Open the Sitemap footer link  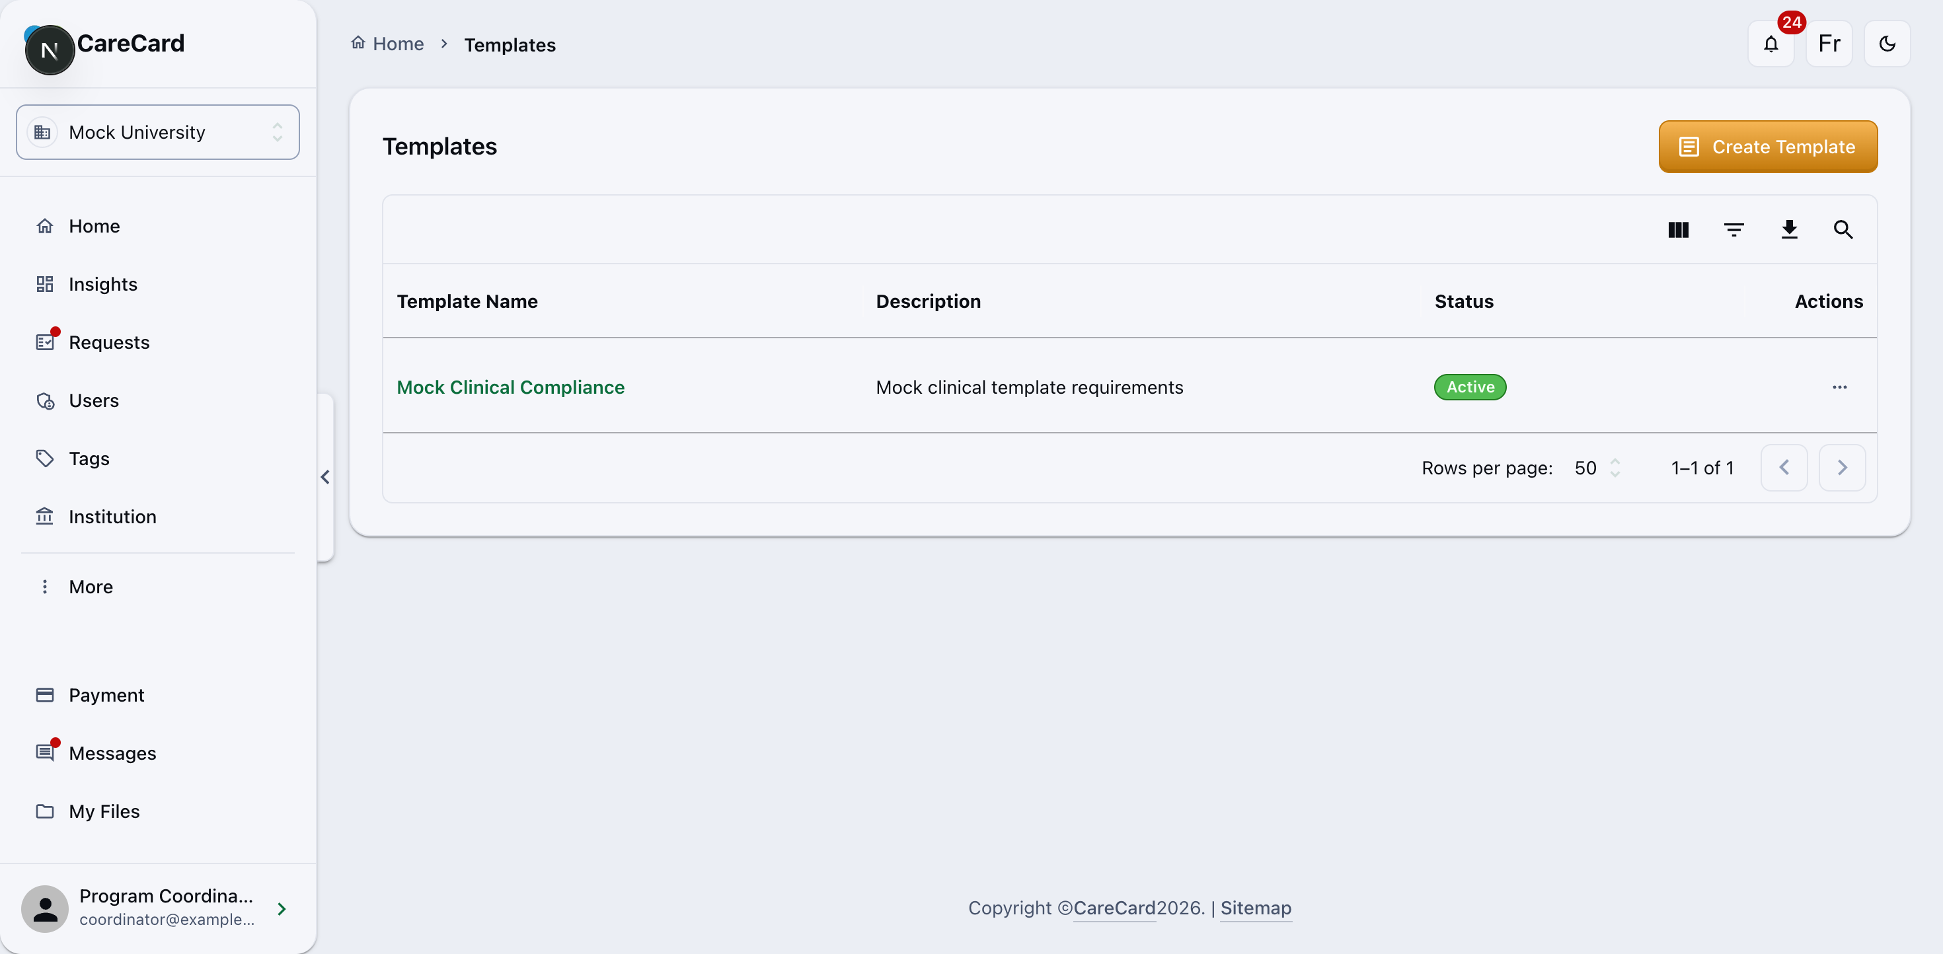(x=1255, y=908)
